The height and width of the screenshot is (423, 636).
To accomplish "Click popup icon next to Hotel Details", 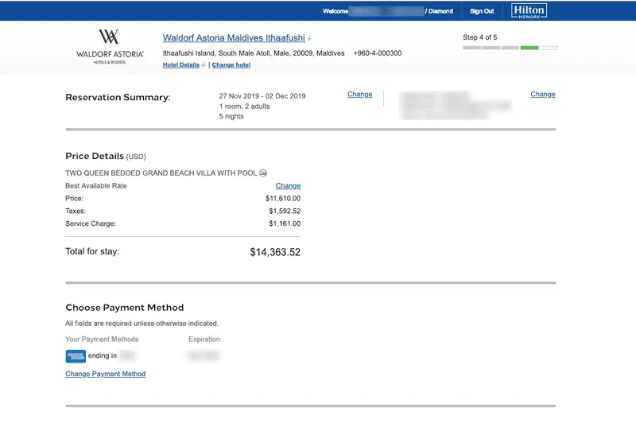I will pos(204,65).
